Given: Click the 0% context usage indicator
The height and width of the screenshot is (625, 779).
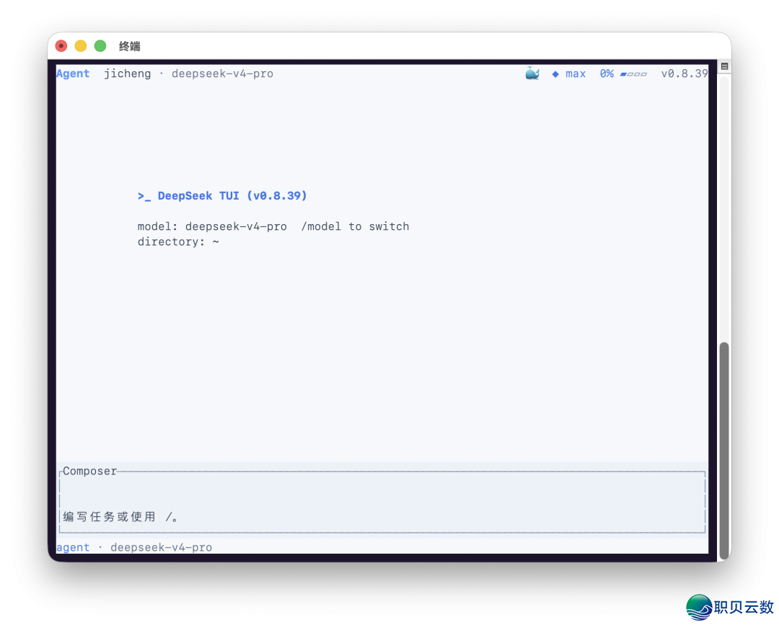Looking at the screenshot, I should point(607,74).
